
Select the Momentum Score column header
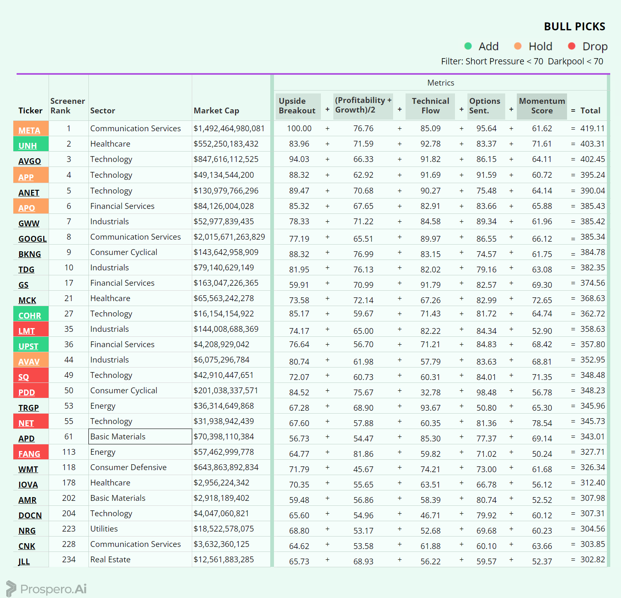point(542,106)
